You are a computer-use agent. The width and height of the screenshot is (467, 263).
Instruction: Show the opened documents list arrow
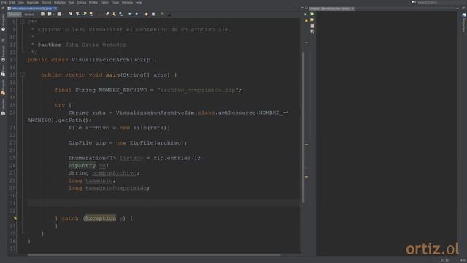click(x=302, y=8)
